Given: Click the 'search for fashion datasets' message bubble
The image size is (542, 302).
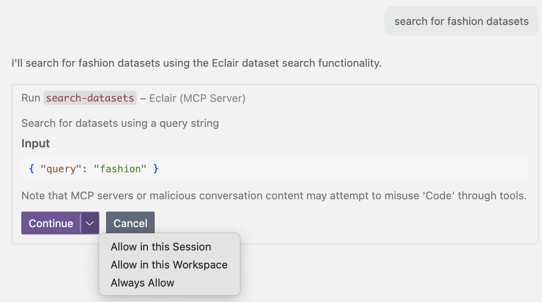Looking at the screenshot, I should (461, 21).
